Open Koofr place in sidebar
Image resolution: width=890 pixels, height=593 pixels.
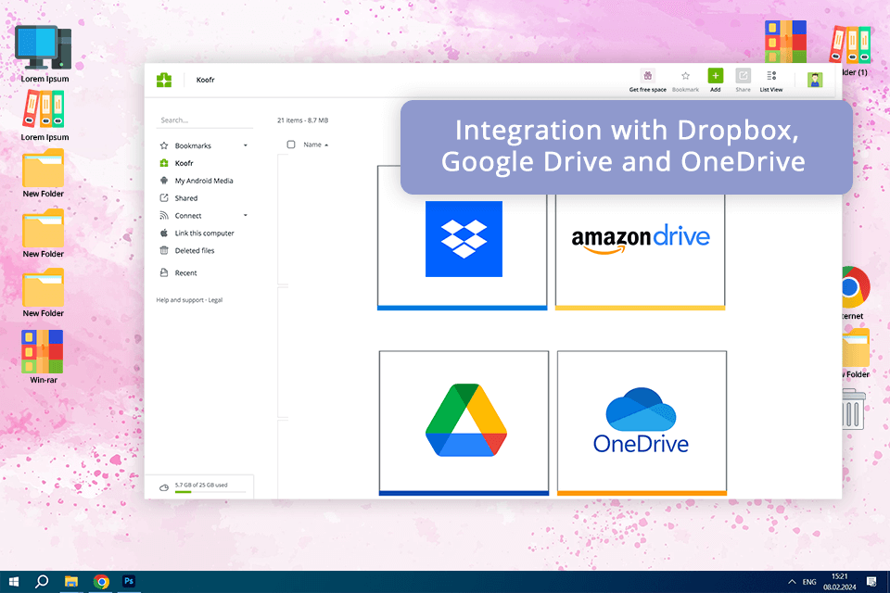[184, 163]
